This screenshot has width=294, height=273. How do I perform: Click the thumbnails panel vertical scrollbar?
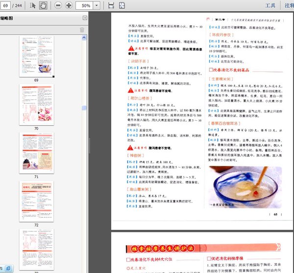[84, 108]
